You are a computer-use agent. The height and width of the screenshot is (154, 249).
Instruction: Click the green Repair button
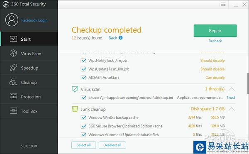coord(215,31)
